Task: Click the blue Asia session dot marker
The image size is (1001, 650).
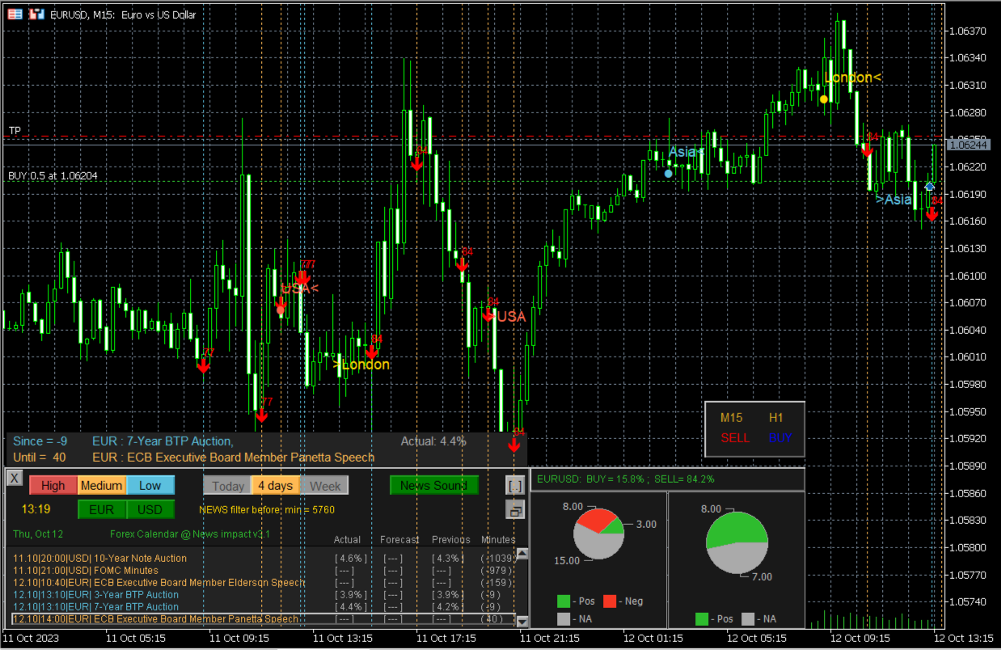Action: [x=669, y=173]
